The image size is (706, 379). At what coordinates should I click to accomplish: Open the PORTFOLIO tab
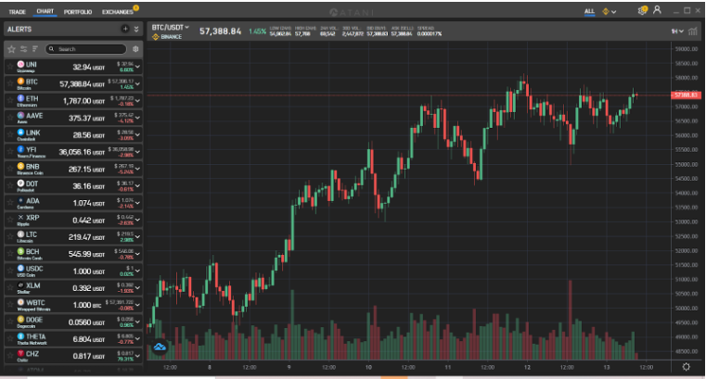click(x=78, y=12)
